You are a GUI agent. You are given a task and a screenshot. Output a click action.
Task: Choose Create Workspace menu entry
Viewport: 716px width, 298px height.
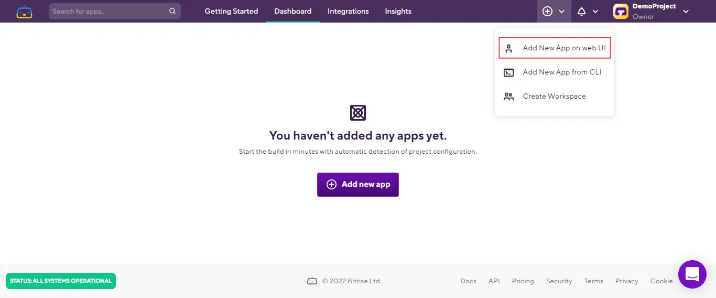554,97
